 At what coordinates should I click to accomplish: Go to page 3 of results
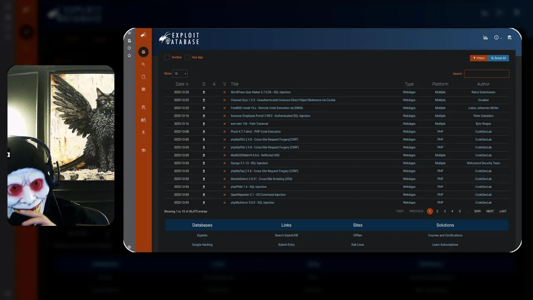pyautogui.click(x=445, y=211)
